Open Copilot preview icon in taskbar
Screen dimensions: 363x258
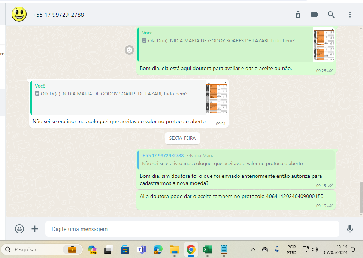(x=92, y=249)
